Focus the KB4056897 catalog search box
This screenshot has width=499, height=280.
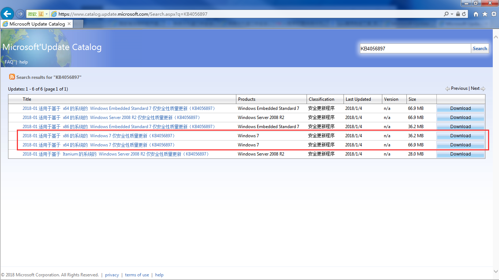tap(415, 49)
